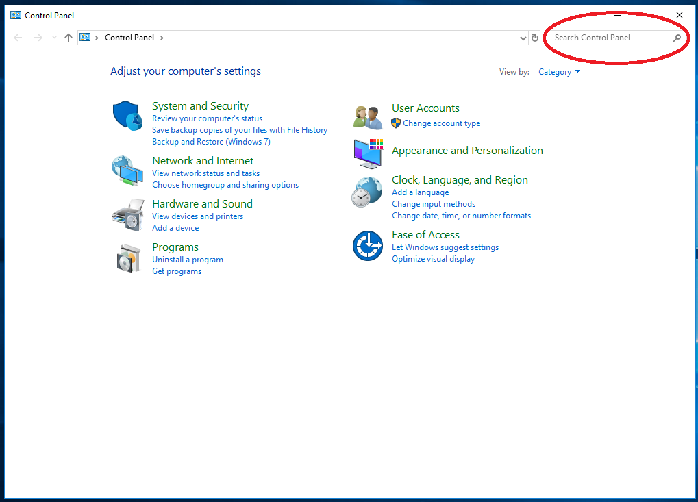
Task: Open Hardware and Sound heading
Action: point(202,204)
